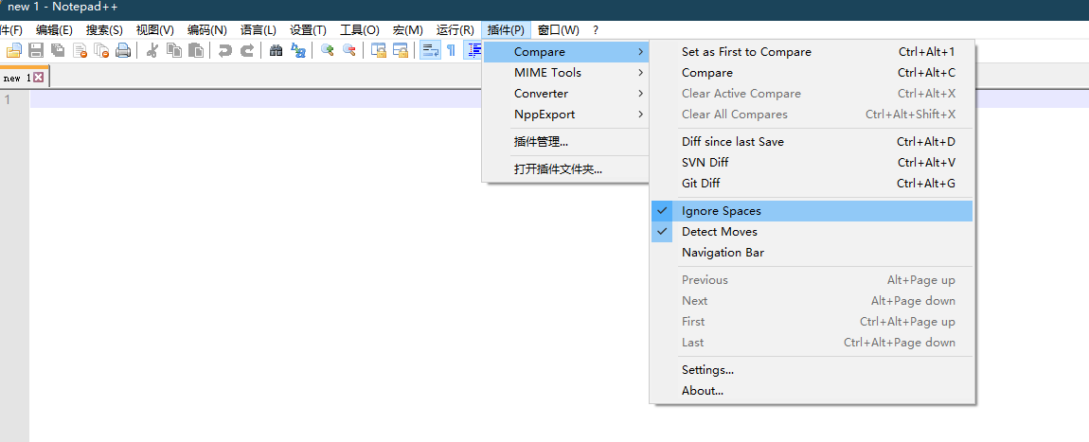Click into the editor's first line
Screen dimensions: 1089x442
click(257, 100)
